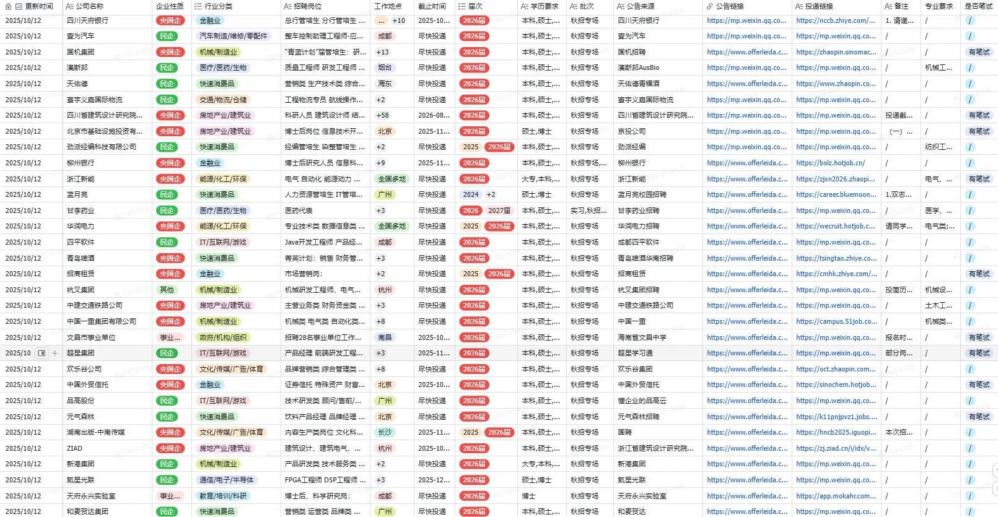Click the text-type icon beside 招聘岗位
Image resolution: width=998 pixels, height=517 pixels.
pos(287,6)
